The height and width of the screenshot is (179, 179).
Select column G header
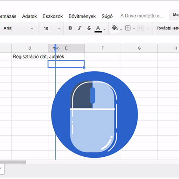pos(139,48)
